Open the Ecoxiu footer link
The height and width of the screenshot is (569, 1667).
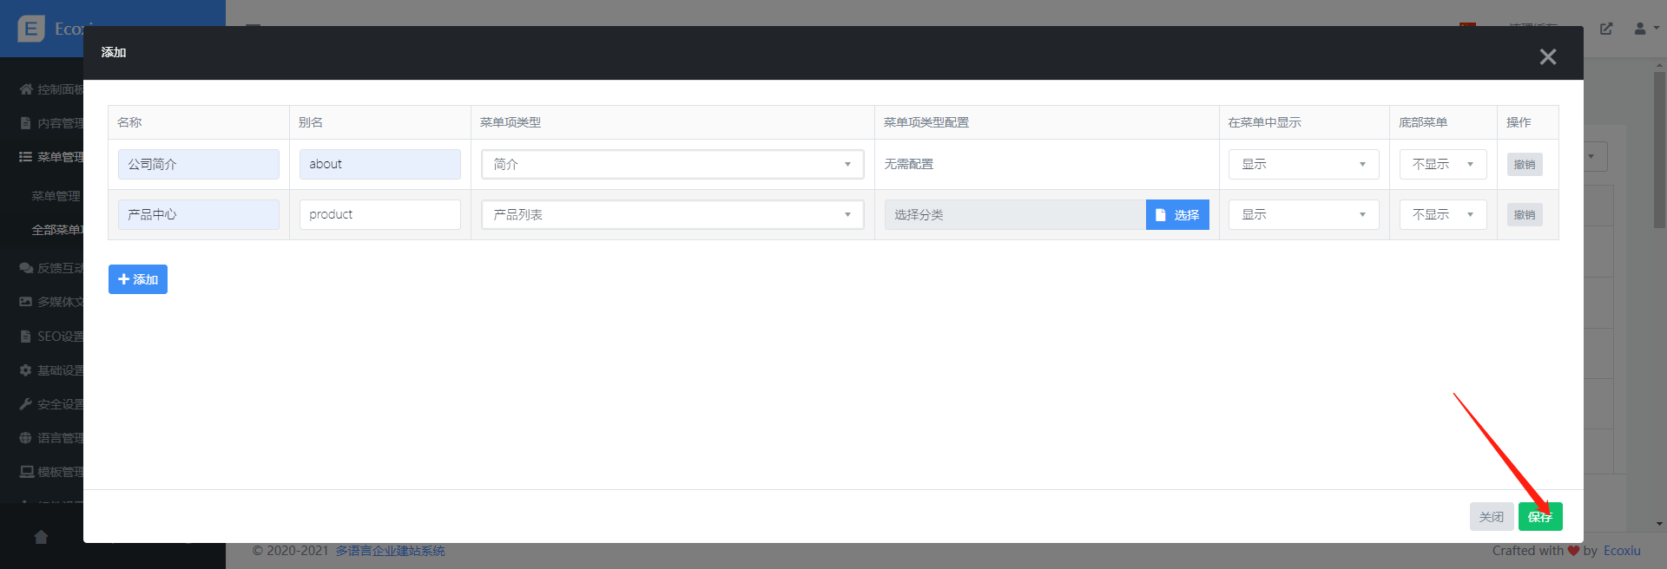pos(1621,551)
